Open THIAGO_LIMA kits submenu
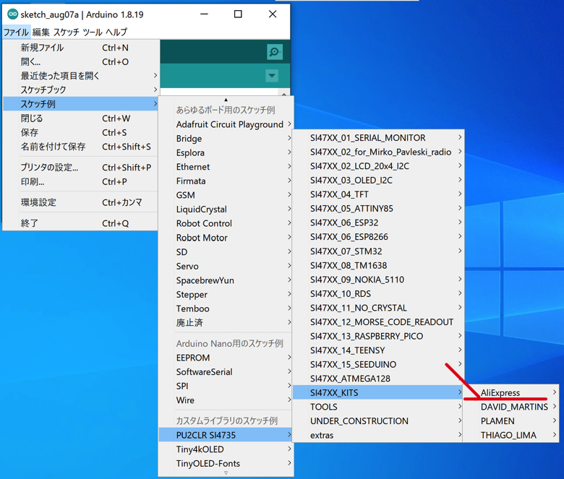The image size is (564, 479). (511, 435)
